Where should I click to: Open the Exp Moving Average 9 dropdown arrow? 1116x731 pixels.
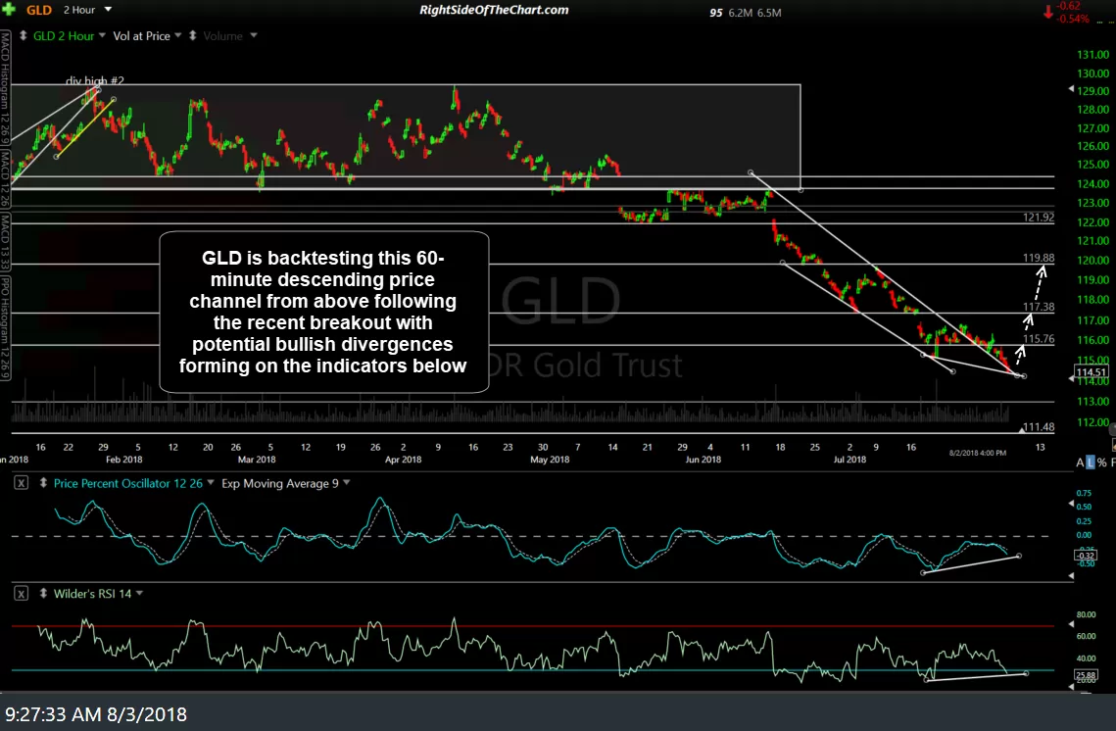point(347,482)
